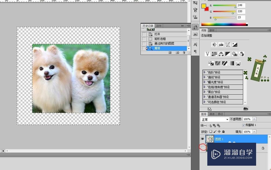Image resolution: width=271 pixels, height=170 pixels.
Task: Delete history state using trash icon
Action: pos(184,53)
